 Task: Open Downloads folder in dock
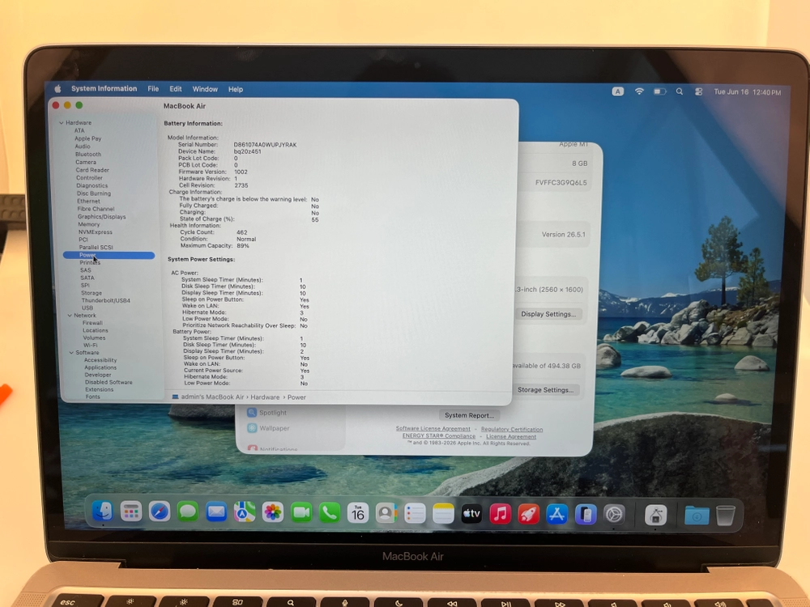tap(697, 515)
